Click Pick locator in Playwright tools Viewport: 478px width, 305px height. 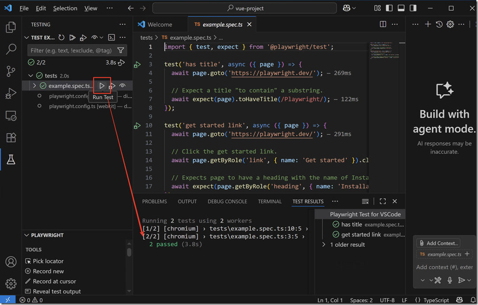click(48, 261)
